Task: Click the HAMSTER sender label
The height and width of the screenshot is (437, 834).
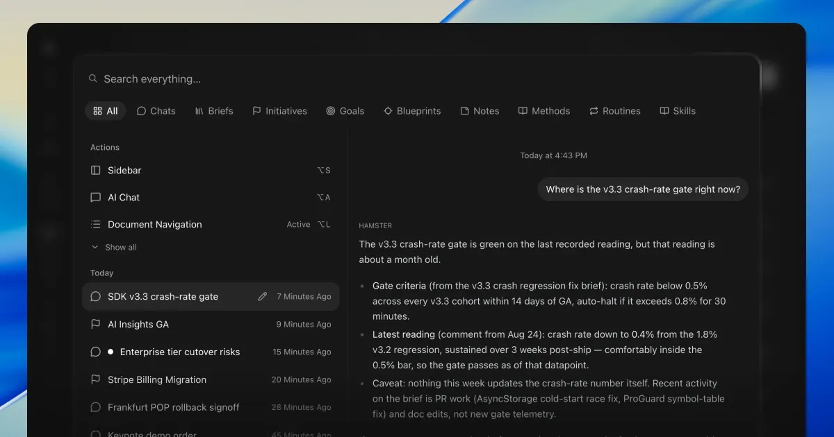Action: pos(375,225)
